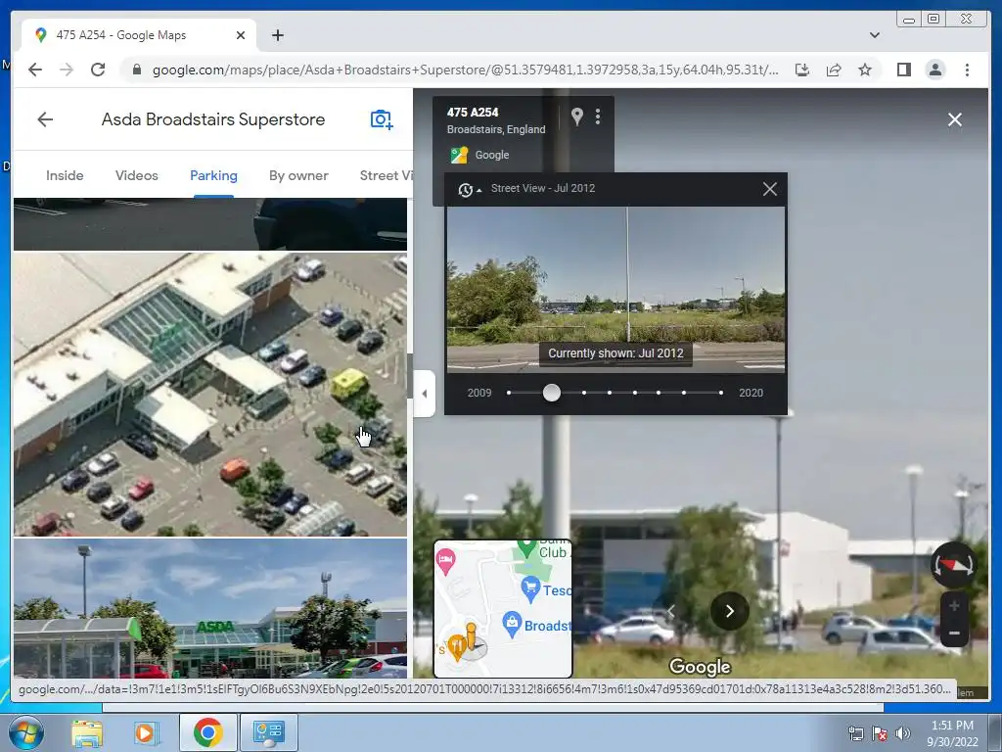
Task: Open File Explorer from taskbar
Action: tap(87, 732)
